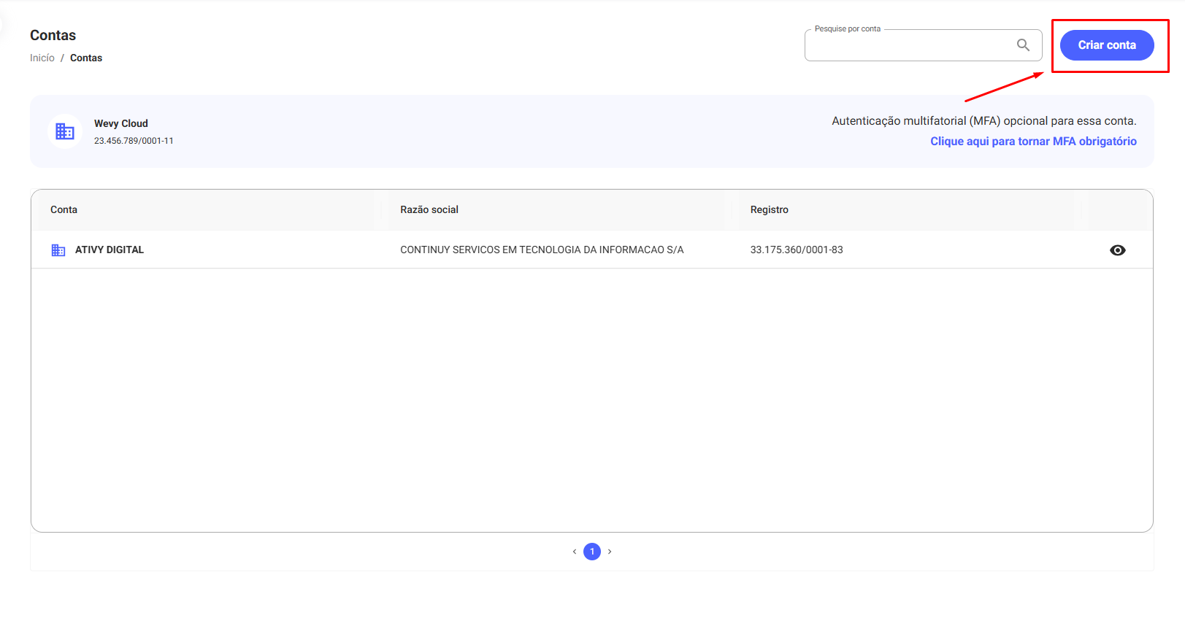Click the Wevy Cloud building icon

pyautogui.click(x=65, y=131)
